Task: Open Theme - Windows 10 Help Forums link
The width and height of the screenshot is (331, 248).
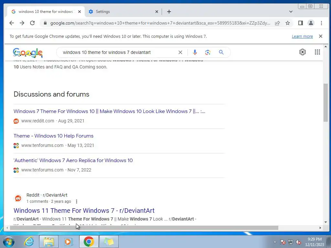Action: click(x=53, y=136)
